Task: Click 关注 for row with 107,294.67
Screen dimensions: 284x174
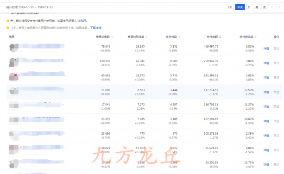Action: 276,121
